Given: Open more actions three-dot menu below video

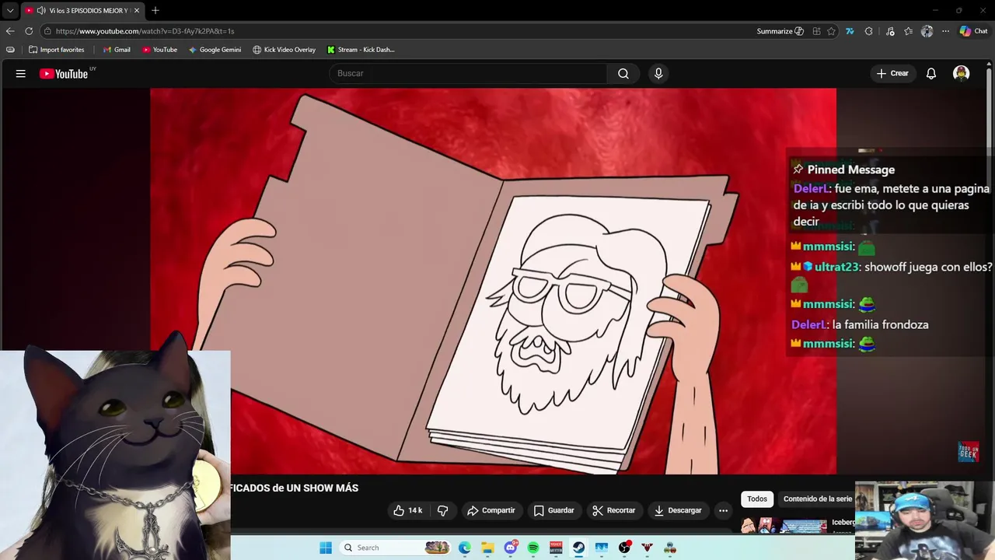Looking at the screenshot, I should pyautogui.click(x=723, y=510).
